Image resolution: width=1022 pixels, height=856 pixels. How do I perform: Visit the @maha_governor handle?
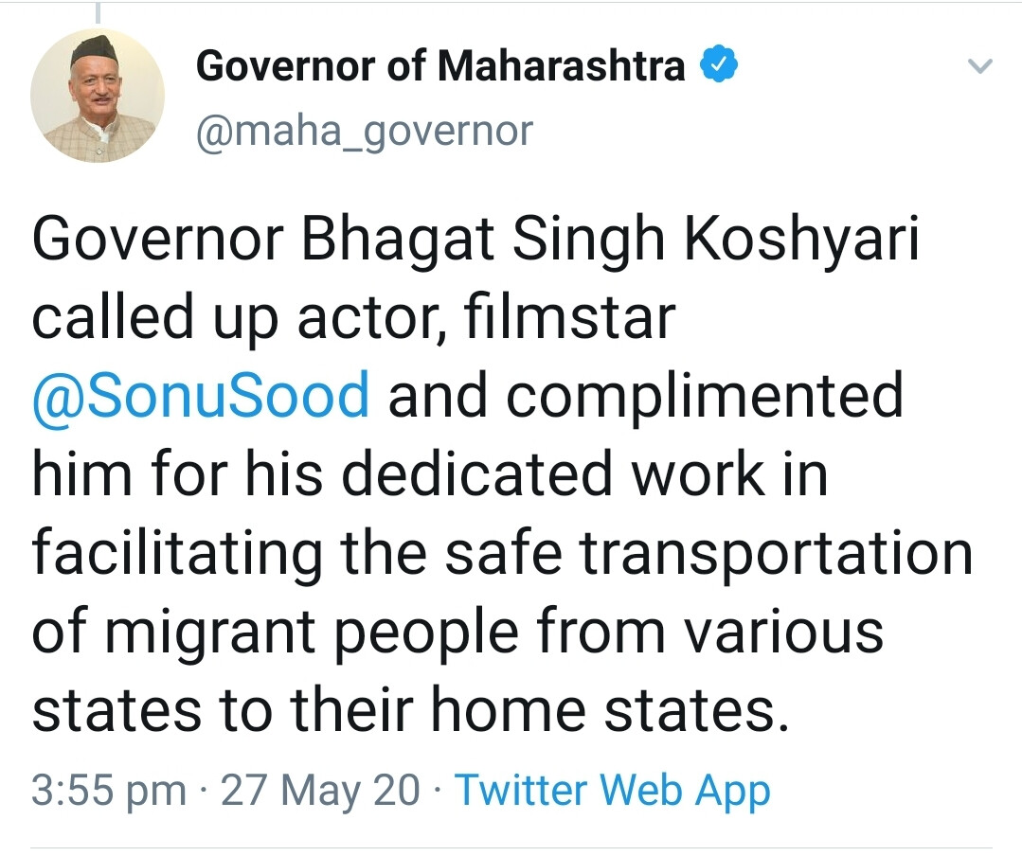[x=365, y=131]
